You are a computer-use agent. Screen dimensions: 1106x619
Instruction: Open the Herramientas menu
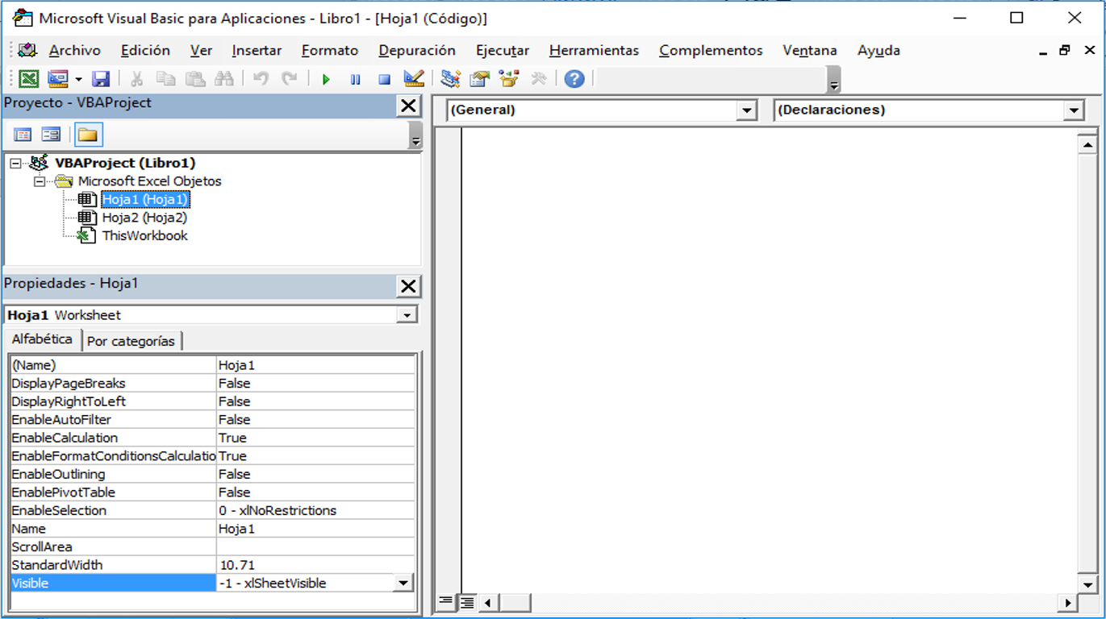click(594, 50)
